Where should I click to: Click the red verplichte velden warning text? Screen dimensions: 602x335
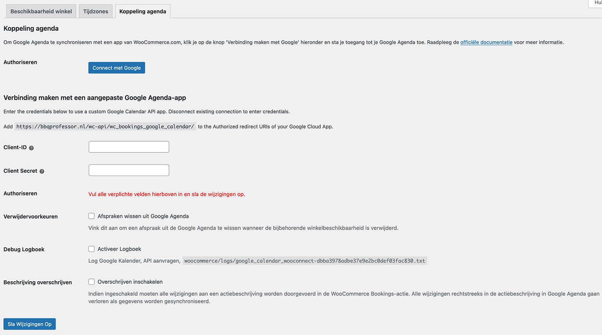pyautogui.click(x=167, y=194)
